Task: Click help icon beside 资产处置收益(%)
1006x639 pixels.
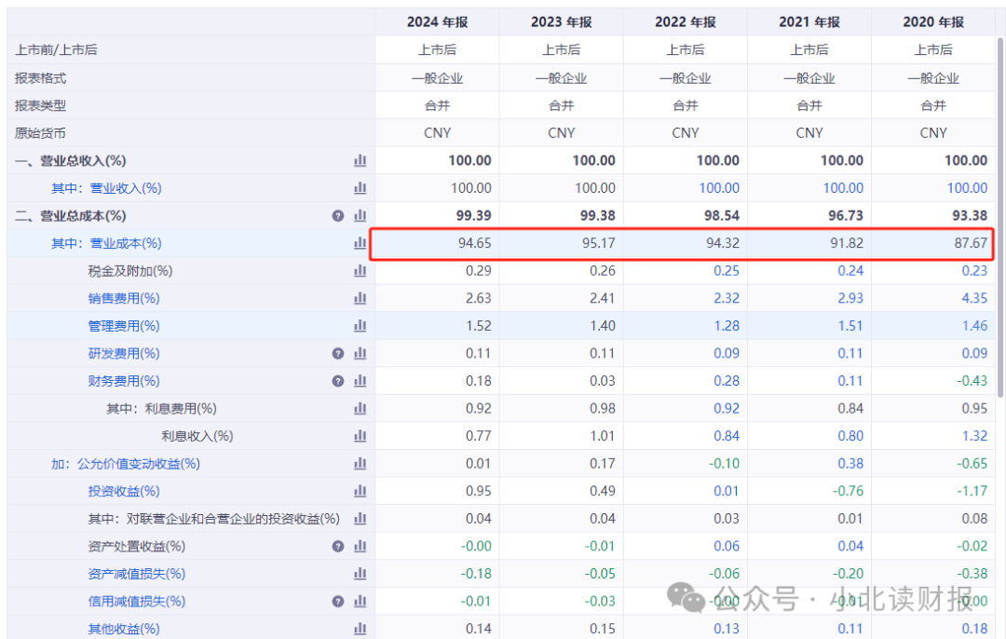Action: (x=338, y=547)
